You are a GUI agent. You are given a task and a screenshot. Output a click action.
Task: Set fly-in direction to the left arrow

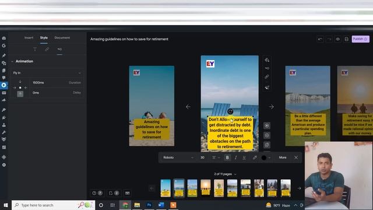pyautogui.click(x=26, y=87)
